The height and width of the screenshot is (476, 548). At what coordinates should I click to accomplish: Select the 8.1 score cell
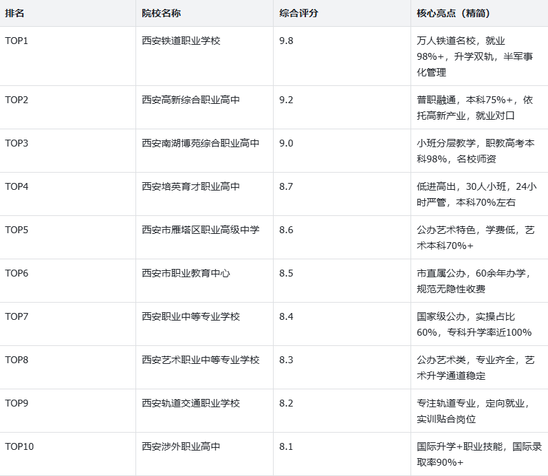point(286,447)
